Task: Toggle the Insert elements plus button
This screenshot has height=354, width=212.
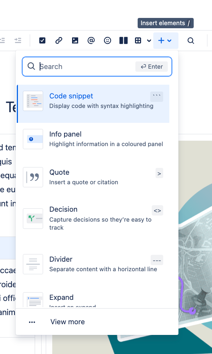Action: tap(166, 41)
